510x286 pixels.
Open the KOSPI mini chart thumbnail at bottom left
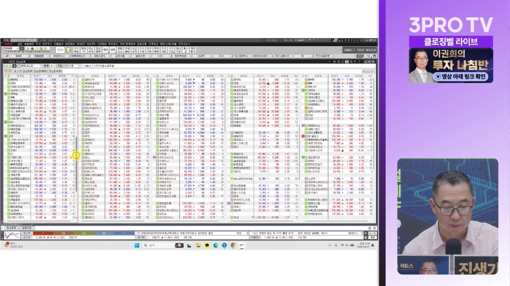click(12, 235)
